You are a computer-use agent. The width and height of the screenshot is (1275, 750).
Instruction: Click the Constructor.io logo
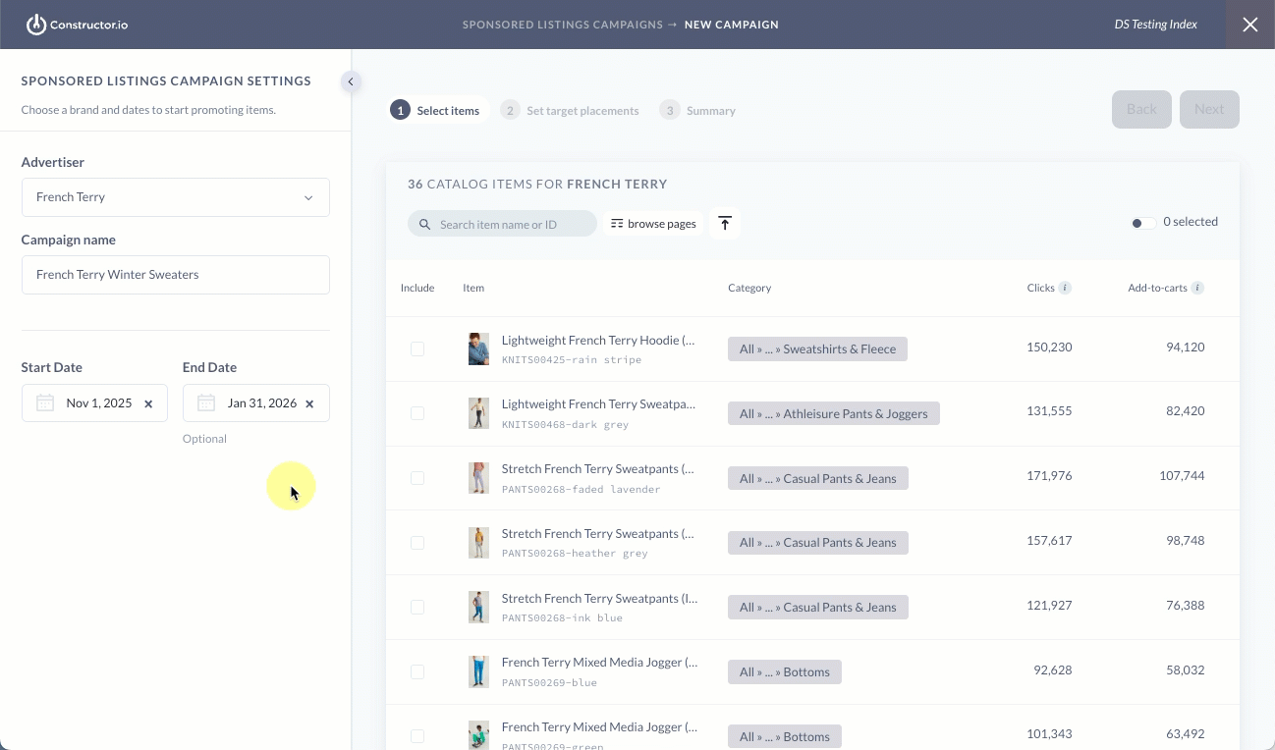[x=78, y=25]
